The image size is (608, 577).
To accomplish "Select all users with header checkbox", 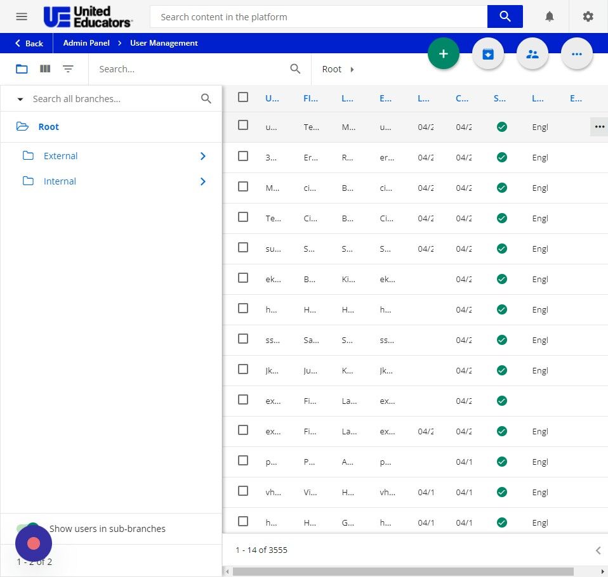I will [242, 97].
